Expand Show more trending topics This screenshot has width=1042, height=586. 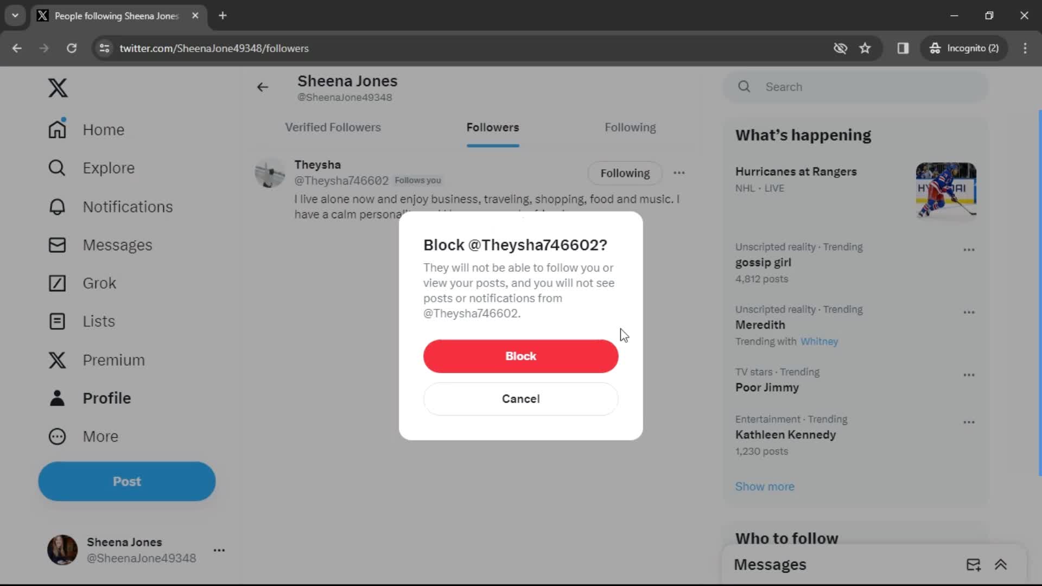765,487
